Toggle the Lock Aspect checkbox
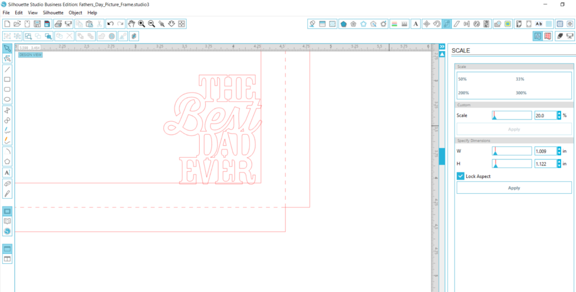576x292 pixels. coord(460,176)
